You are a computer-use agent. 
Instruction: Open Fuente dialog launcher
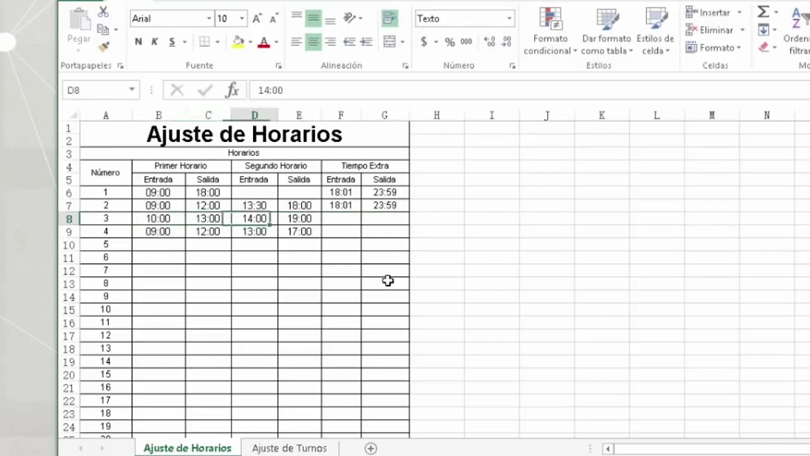278,66
